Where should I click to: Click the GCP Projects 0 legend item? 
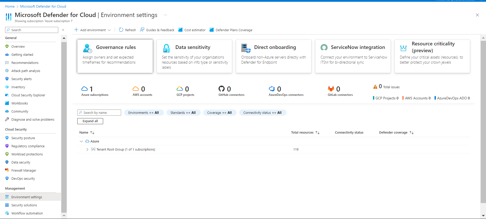[x=386, y=98]
